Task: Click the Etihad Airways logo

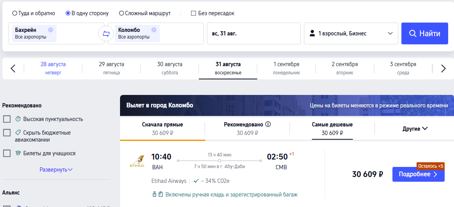Action: click(137, 161)
